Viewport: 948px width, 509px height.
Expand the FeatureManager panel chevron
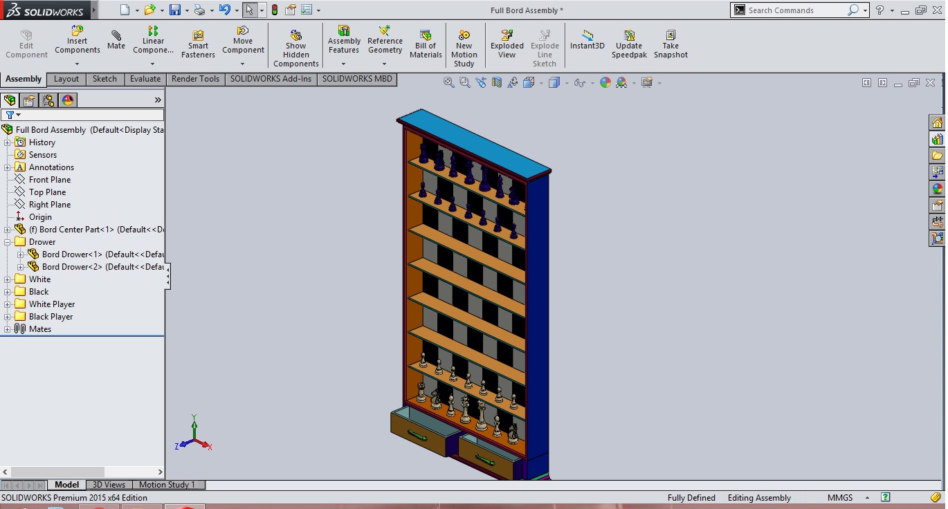coord(158,100)
